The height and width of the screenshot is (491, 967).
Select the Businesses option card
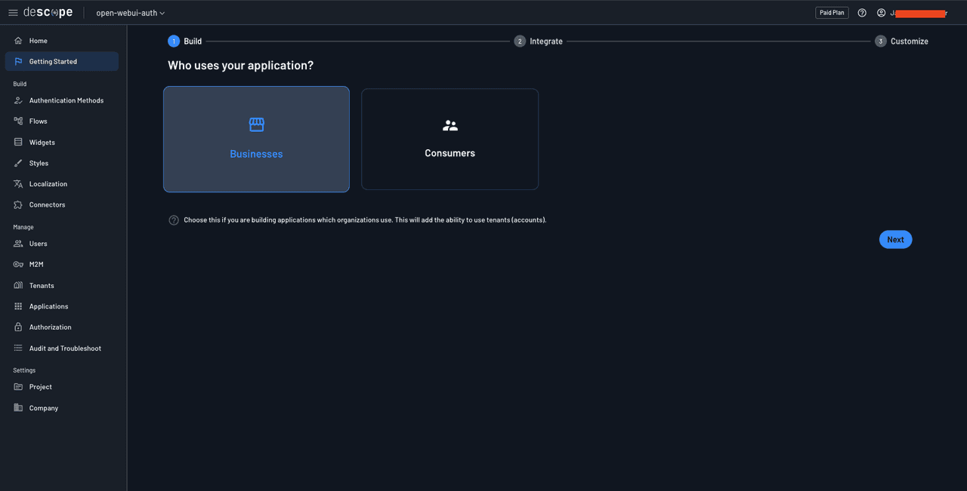(256, 140)
